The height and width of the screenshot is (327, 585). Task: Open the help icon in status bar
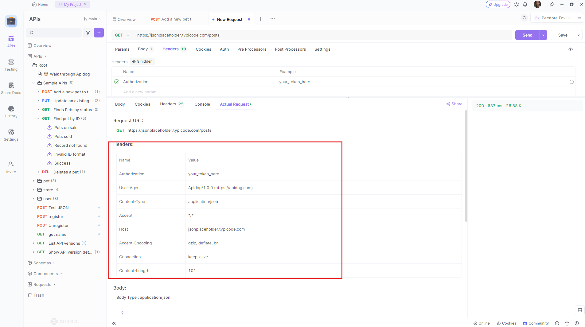coord(577,323)
